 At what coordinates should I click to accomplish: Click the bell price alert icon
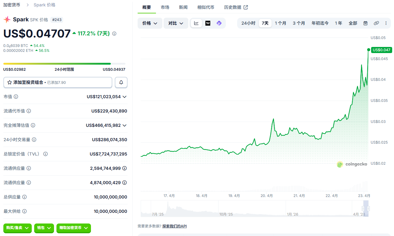[x=121, y=82]
